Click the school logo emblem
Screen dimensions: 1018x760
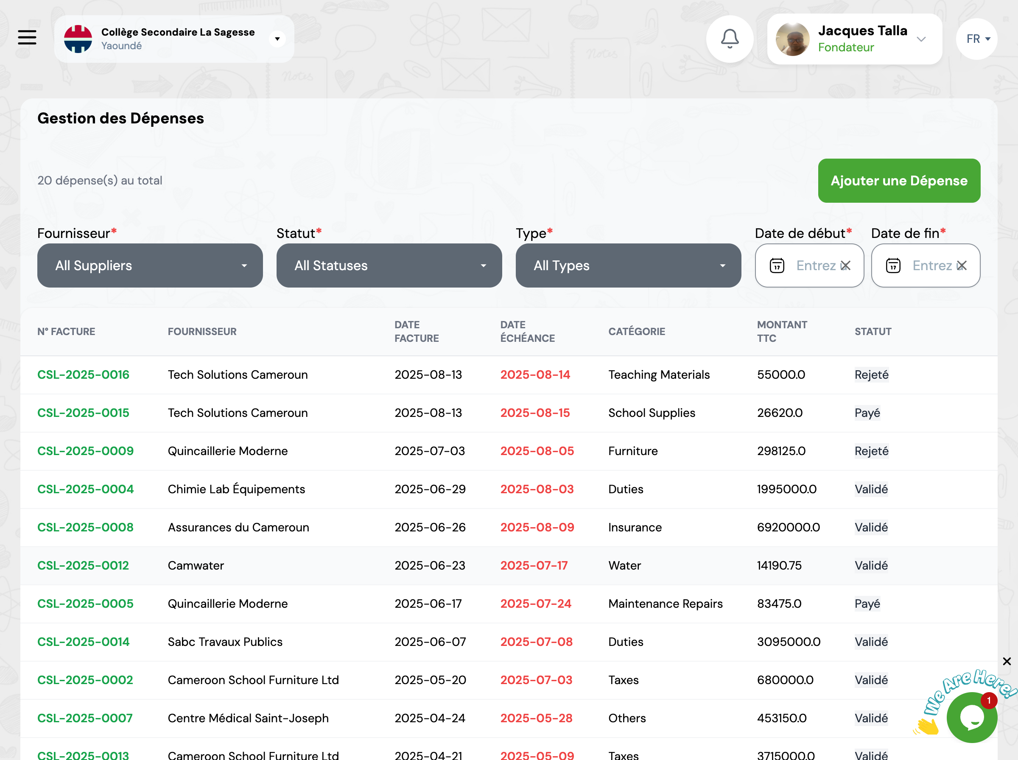pos(78,39)
